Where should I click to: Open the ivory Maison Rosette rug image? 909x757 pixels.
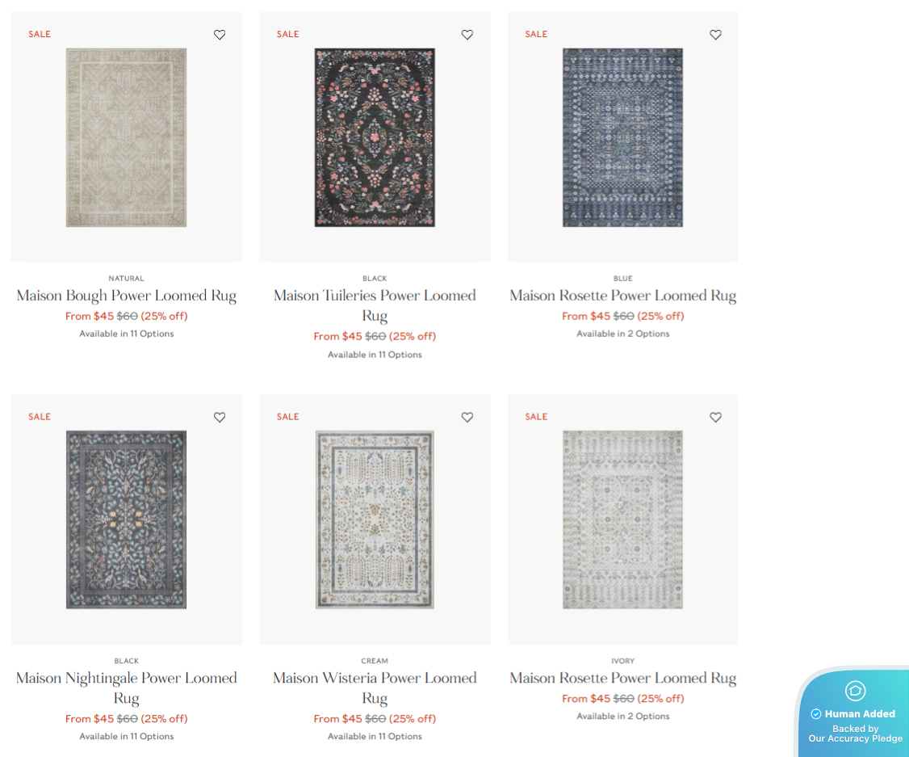point(622,519)
